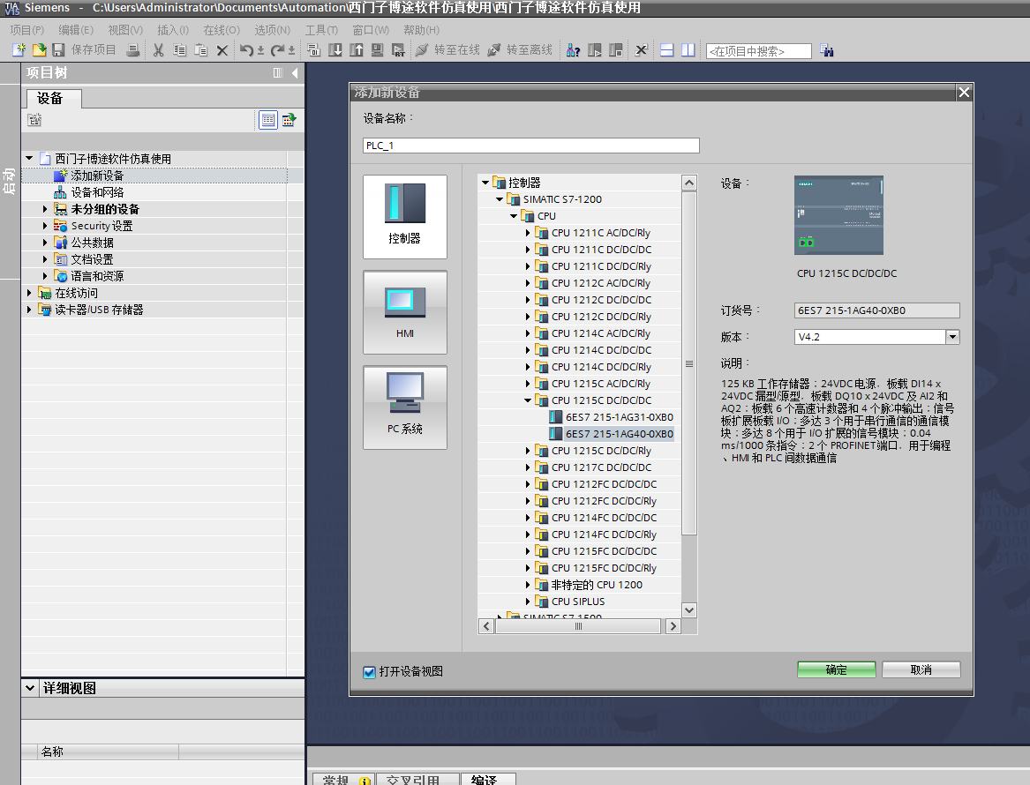
Task: Click the scroll down arrow of the device tree
Action: click(689, 610)
